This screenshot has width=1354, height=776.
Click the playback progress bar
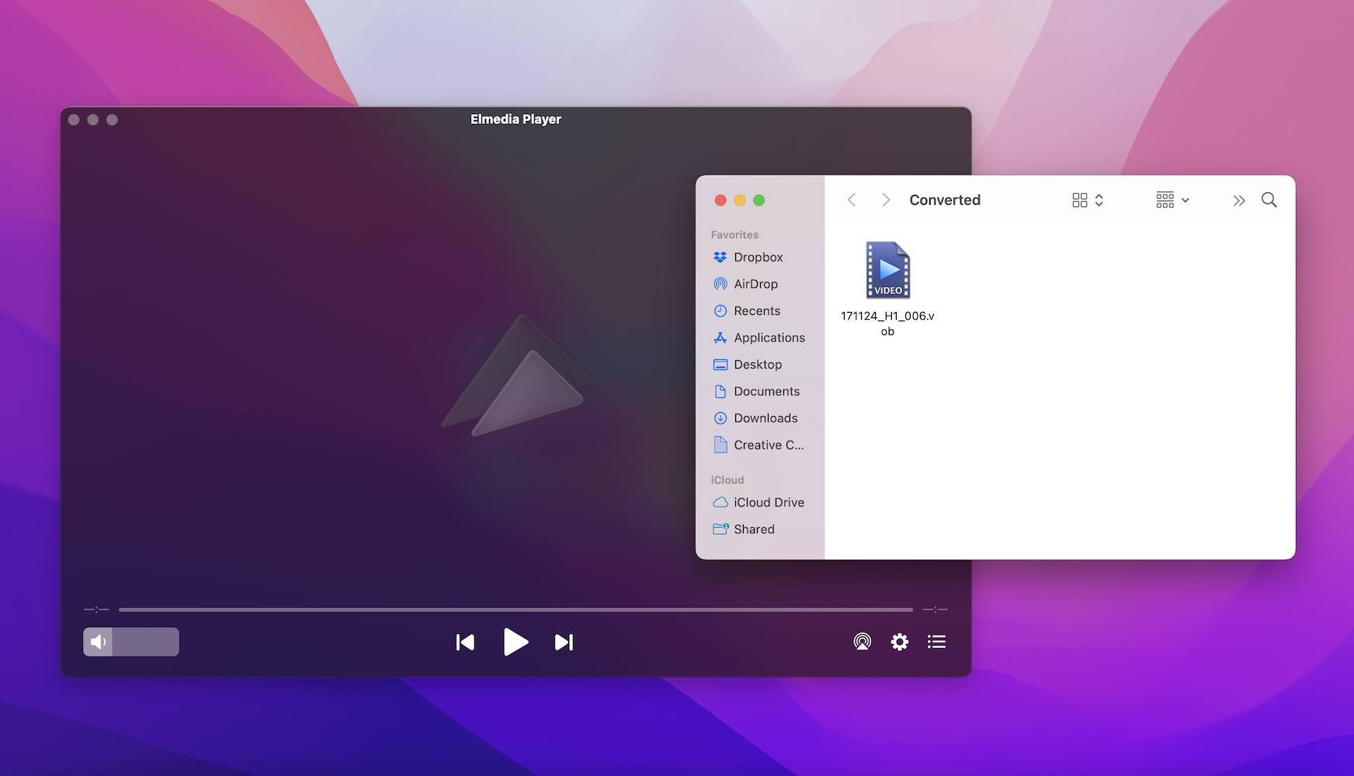pos(516,610)
